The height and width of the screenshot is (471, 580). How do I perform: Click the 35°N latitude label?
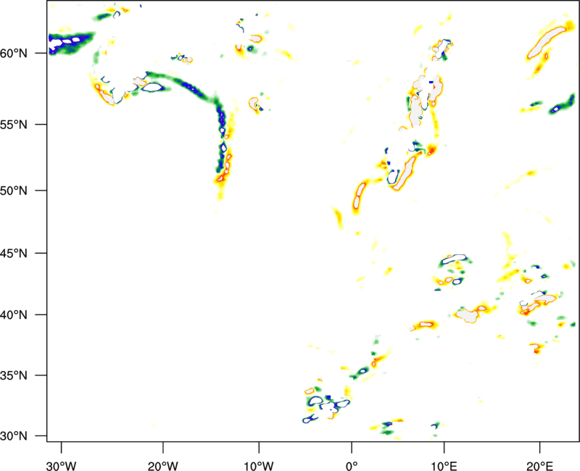pyautogui.click(x=14, y=375)
